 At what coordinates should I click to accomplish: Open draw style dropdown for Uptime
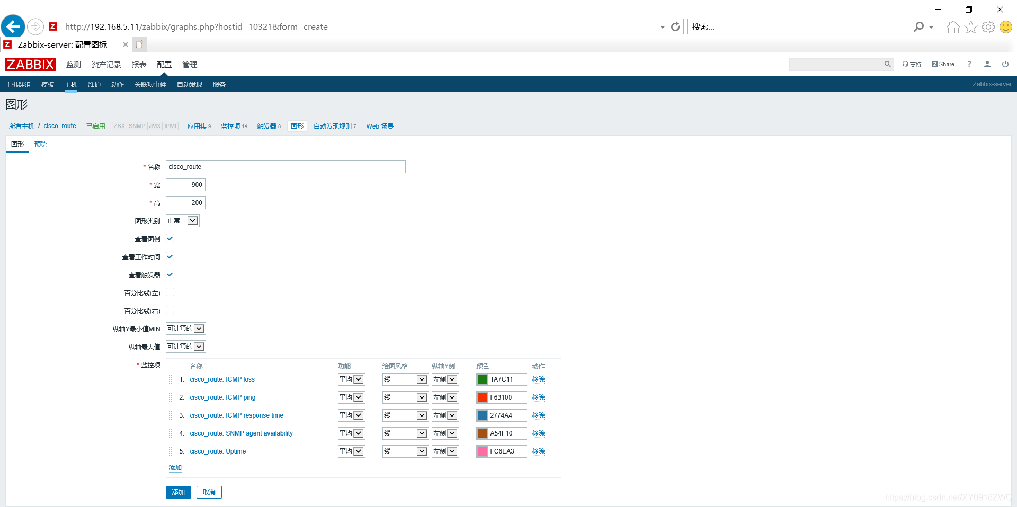tap(405, 451)
